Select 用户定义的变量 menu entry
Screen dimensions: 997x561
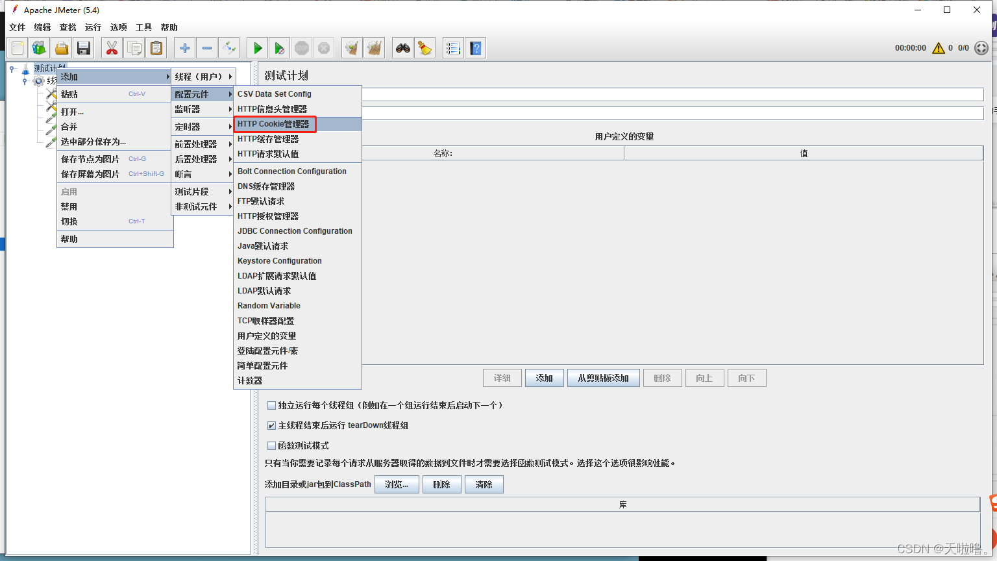pyautogui.click(x=297, y=336)
